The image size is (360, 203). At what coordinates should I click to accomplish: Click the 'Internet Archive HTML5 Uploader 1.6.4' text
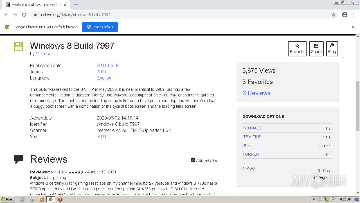point(134,130)
